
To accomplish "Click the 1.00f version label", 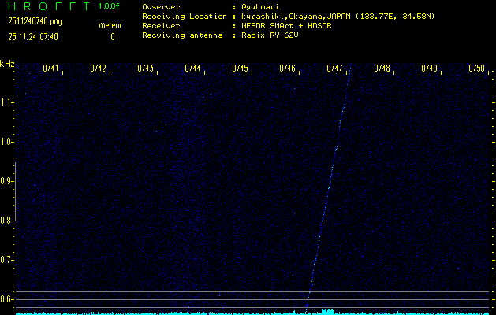I will [x=110, y=6].
